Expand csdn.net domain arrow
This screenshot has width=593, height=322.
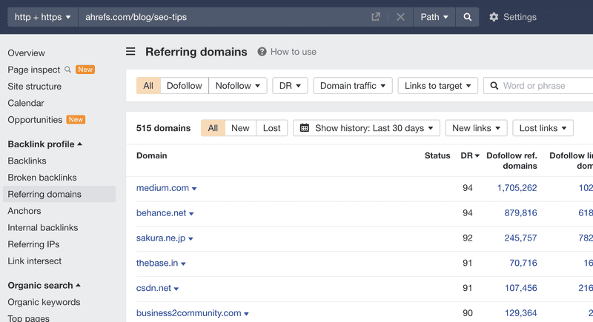pos(176,289)
